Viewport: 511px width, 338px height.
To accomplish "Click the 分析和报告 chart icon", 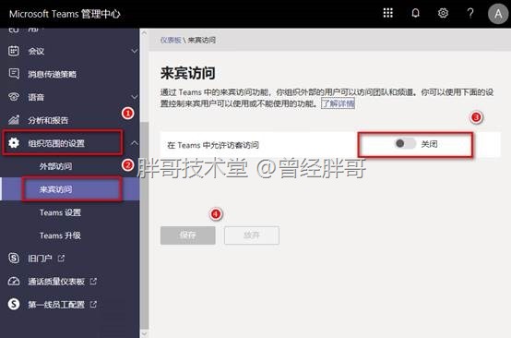I will 14,120.
